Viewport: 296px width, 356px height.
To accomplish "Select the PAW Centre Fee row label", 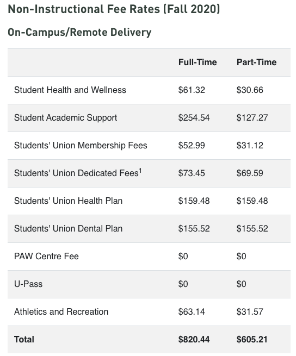I will 46,256.
